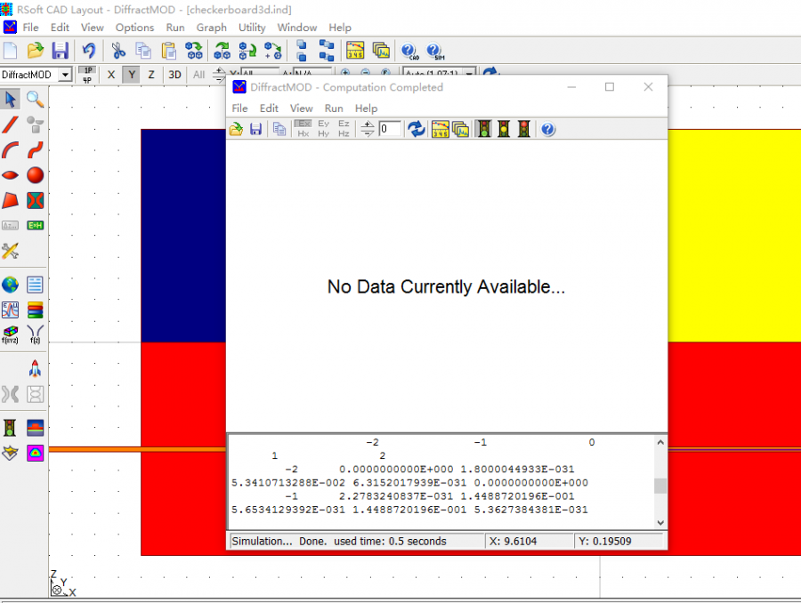
Task: Toggle the 1P/4P pane layout button
Action: pos(88,75)
